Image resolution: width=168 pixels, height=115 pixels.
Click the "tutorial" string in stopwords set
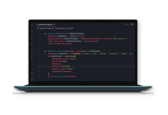point(113,54)
